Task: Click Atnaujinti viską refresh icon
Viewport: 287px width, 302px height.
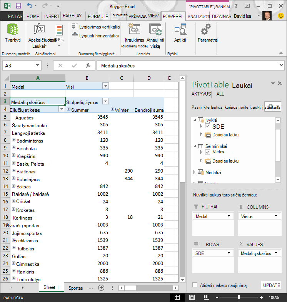Action: tap(155, 29)
